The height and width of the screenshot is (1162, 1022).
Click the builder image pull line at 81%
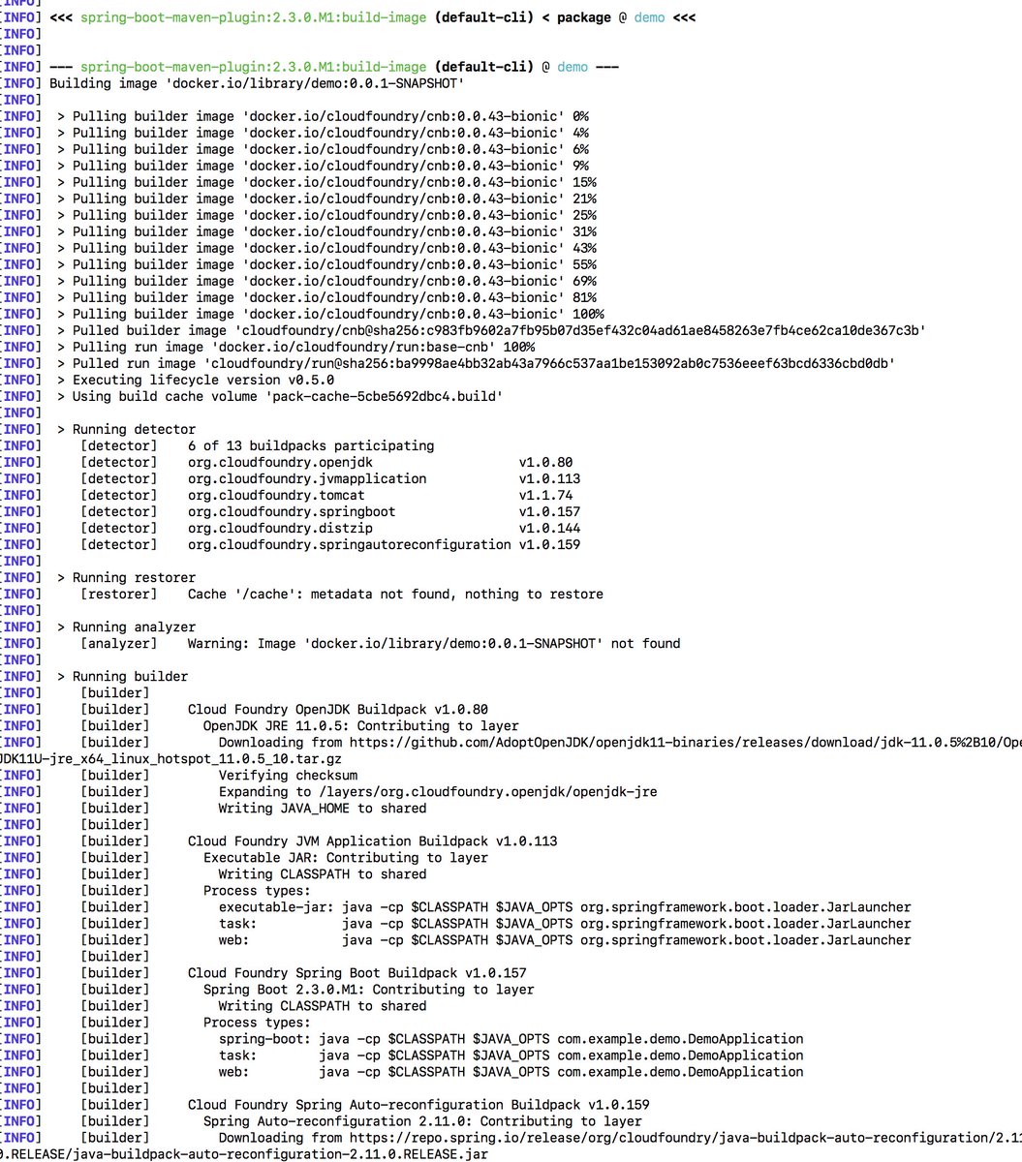(326, 297)
